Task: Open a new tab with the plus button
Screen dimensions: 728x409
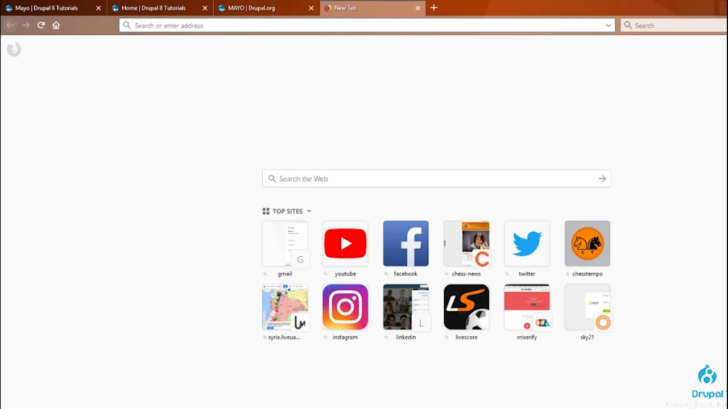Action: pos(434,8)
